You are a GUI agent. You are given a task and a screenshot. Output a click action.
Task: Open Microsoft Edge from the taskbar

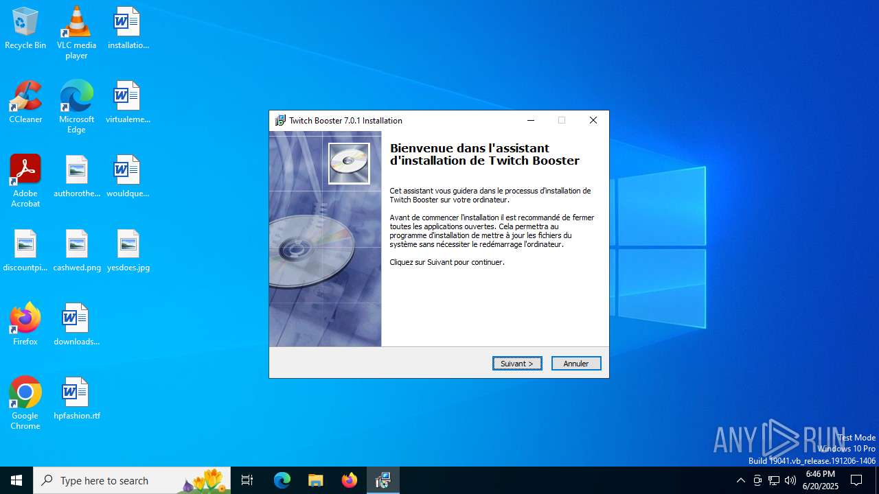pyautogui.click(x=282, y=480)
